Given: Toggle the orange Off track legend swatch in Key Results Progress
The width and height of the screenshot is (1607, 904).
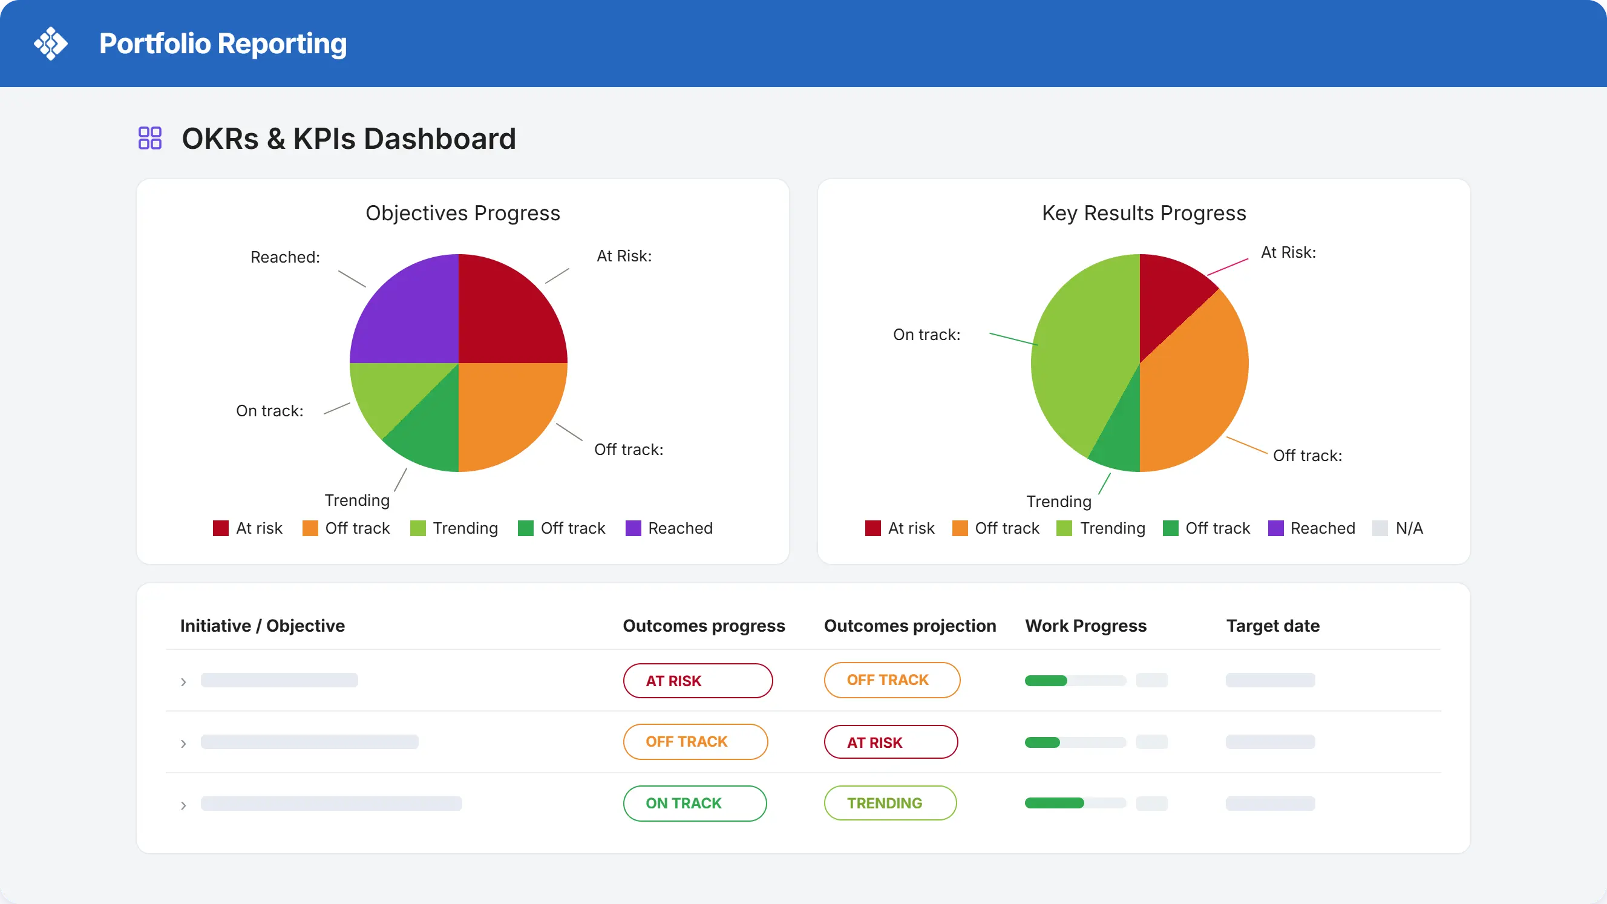Looking at the screenshot, I should [x=960, y=528].
